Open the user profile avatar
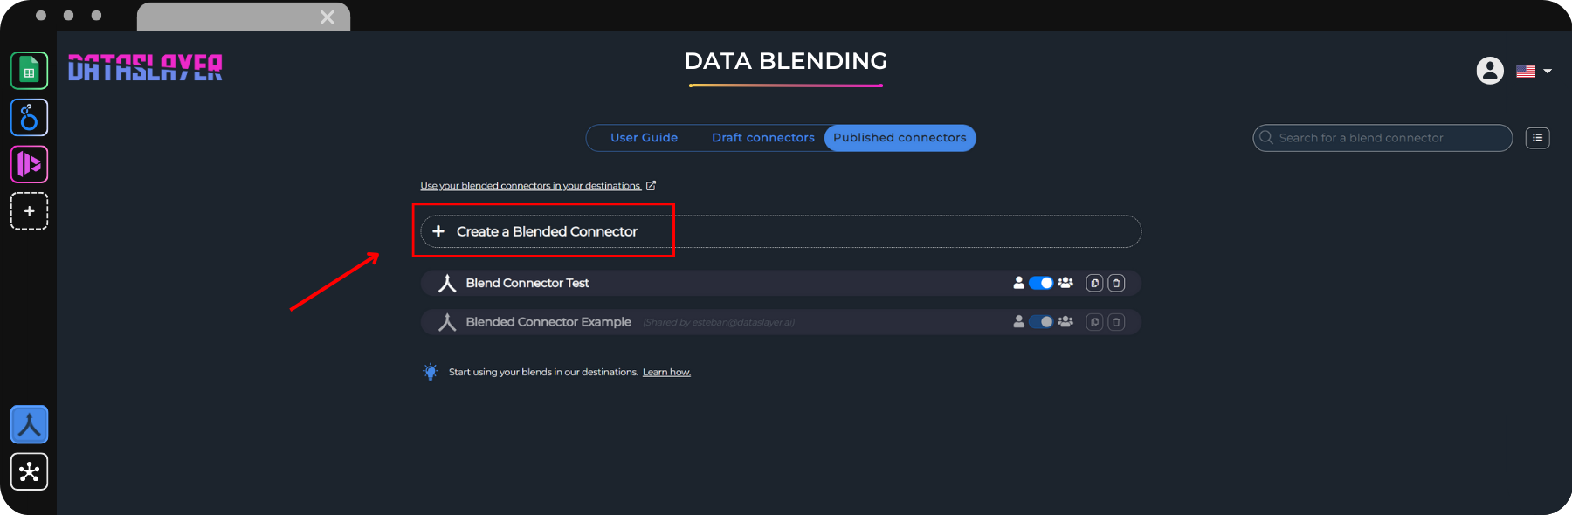 [1488, 71]
